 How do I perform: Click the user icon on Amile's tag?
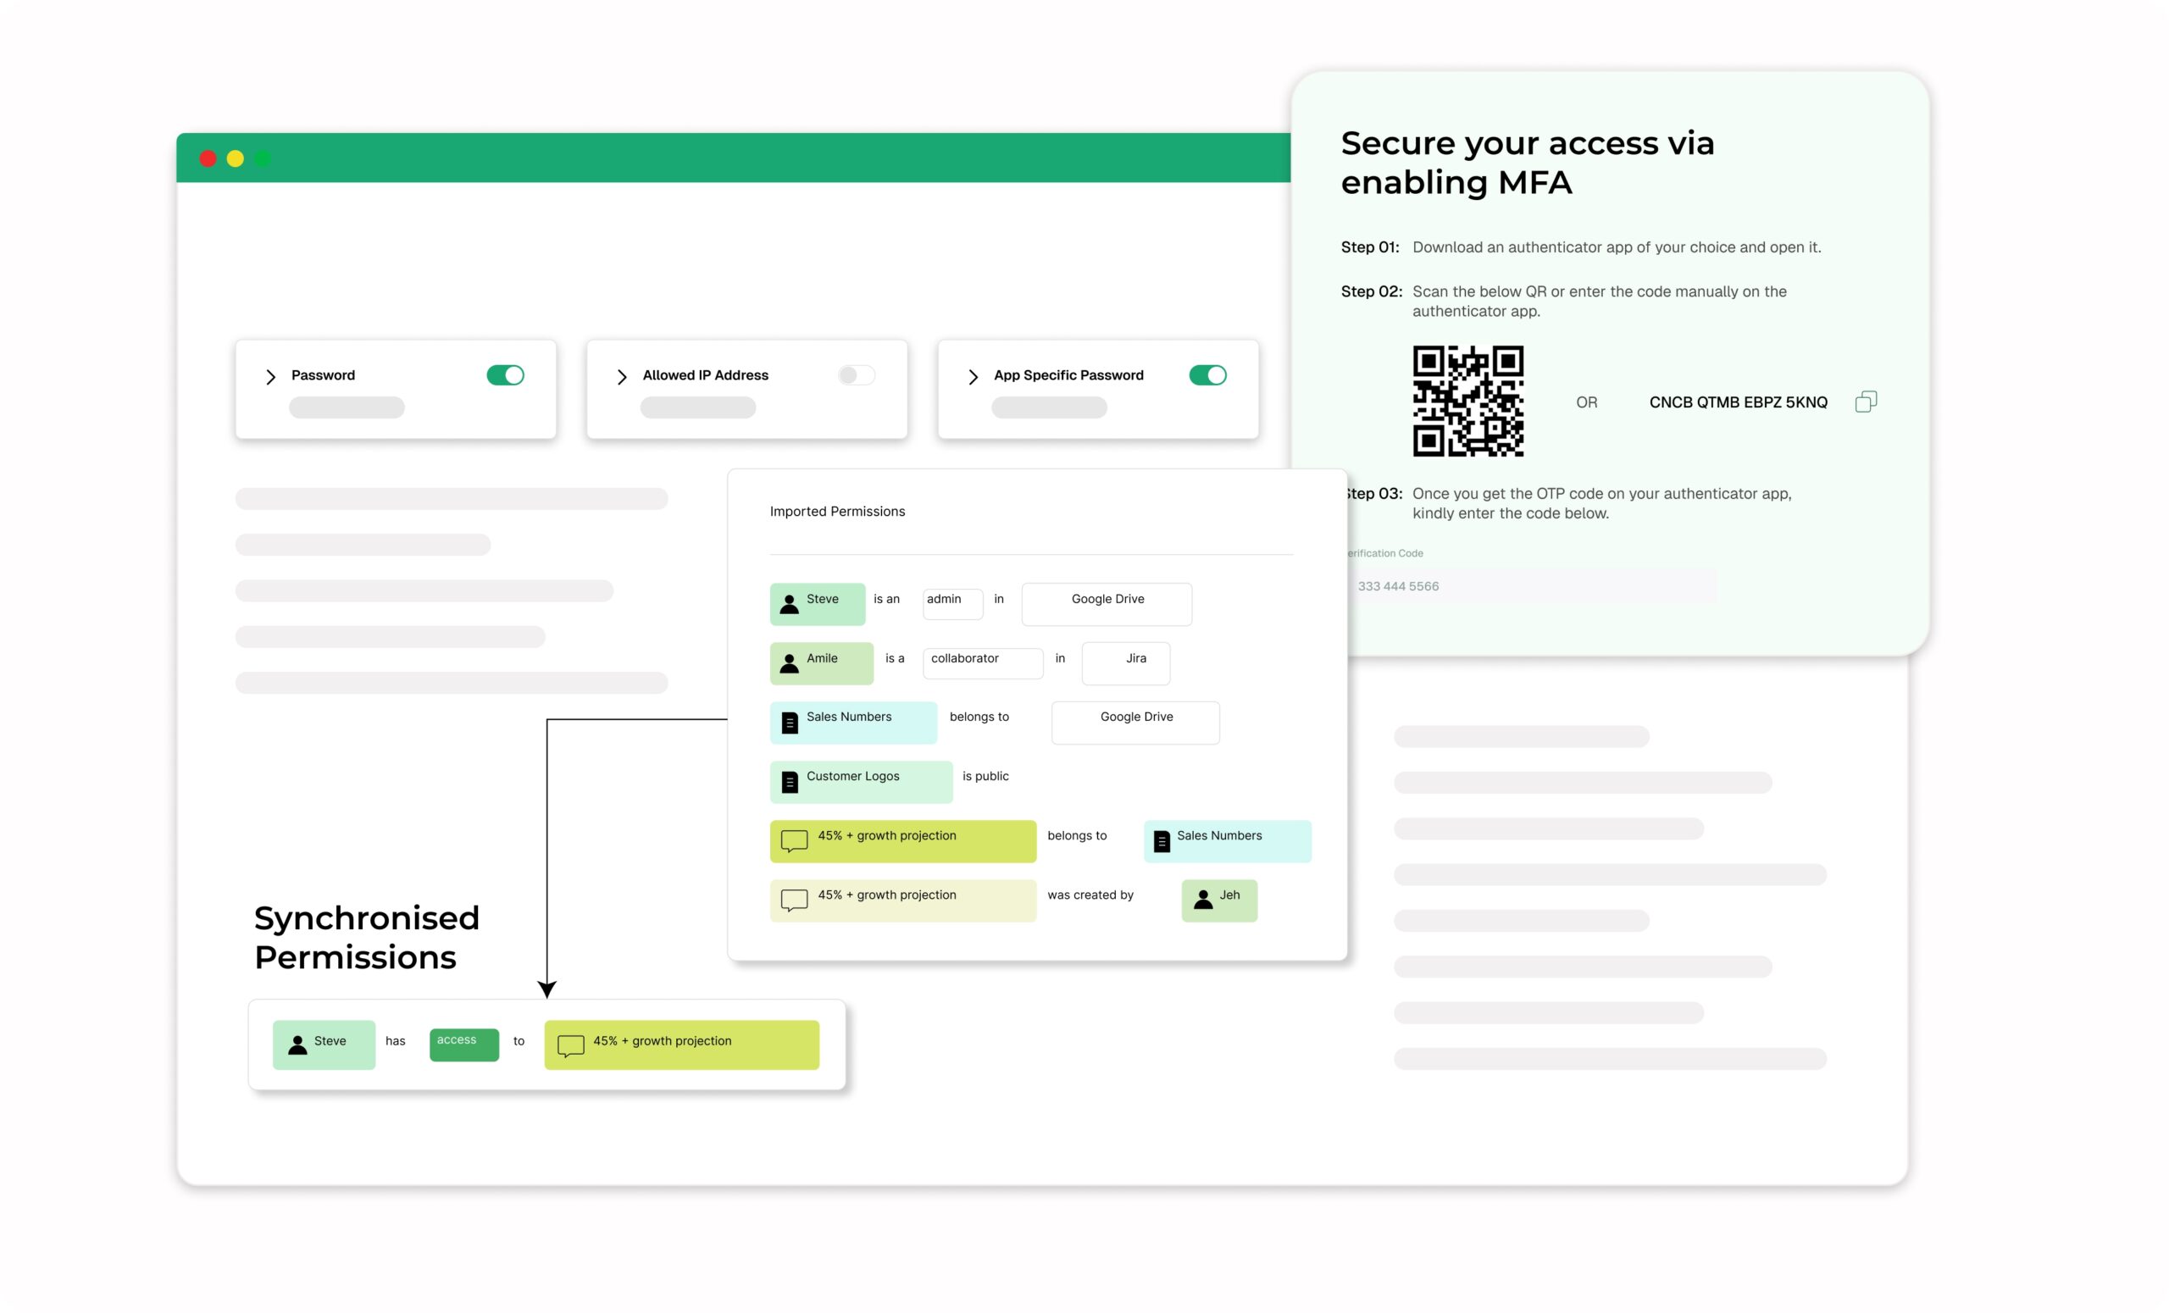click(790, 662)
